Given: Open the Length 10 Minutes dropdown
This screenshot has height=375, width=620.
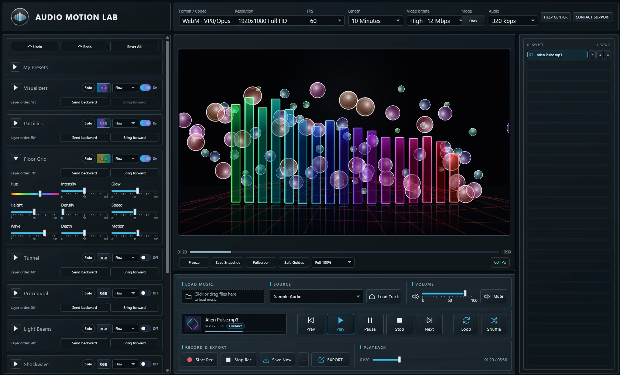Looking at the screenshot, I should tap(376, 21).
